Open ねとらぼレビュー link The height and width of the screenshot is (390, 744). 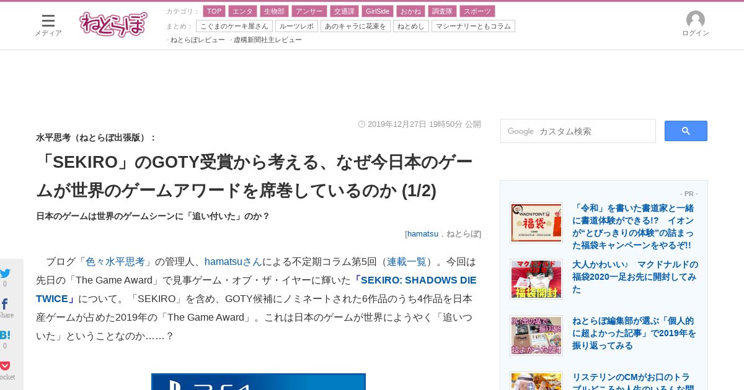point(198,40)
